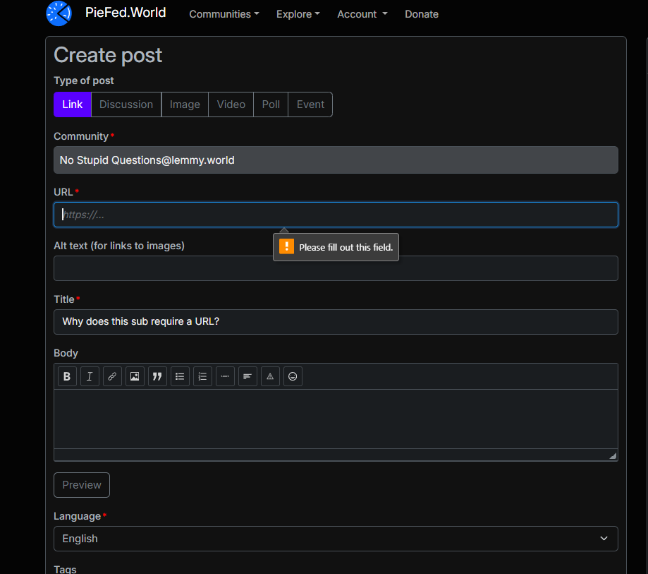Viewport: 648px width, 574px height.
Task: Click the heading format icon in Body toolbar
Action: [247, 376]
